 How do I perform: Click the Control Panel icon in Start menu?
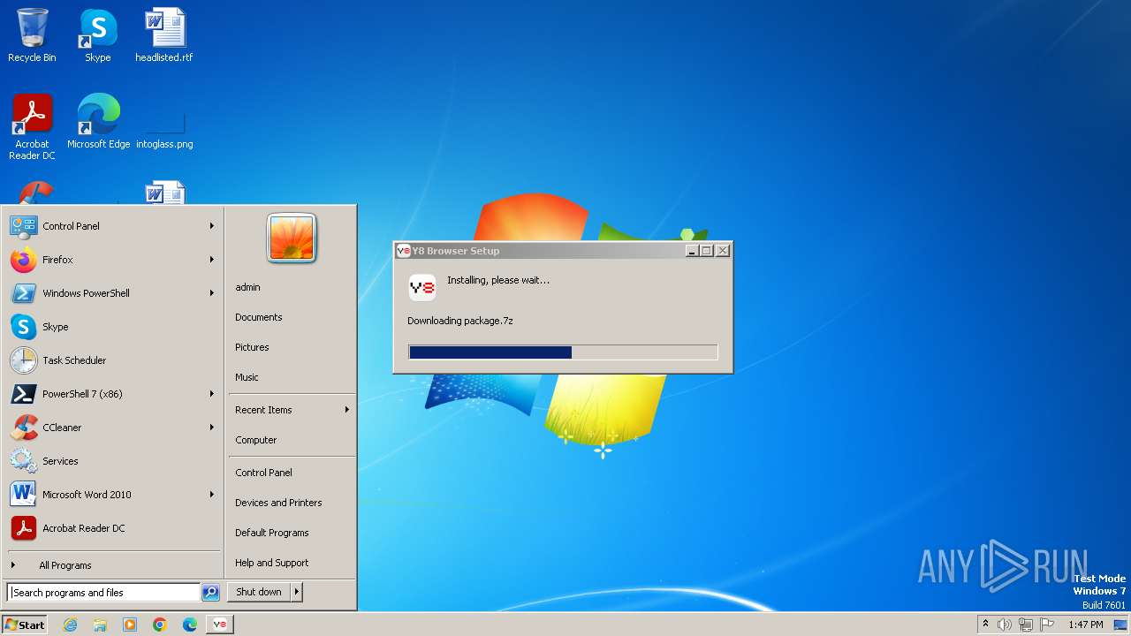point(24,226)
